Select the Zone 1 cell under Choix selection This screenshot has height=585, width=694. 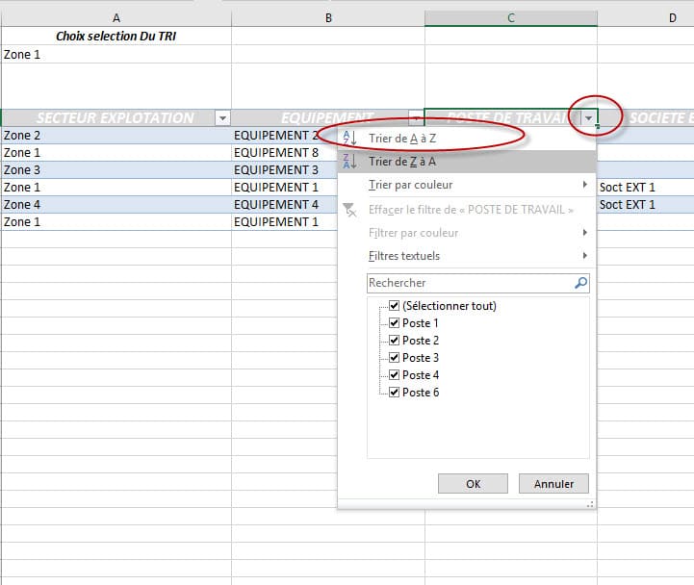pyautogui.click(x=116, y=55)
